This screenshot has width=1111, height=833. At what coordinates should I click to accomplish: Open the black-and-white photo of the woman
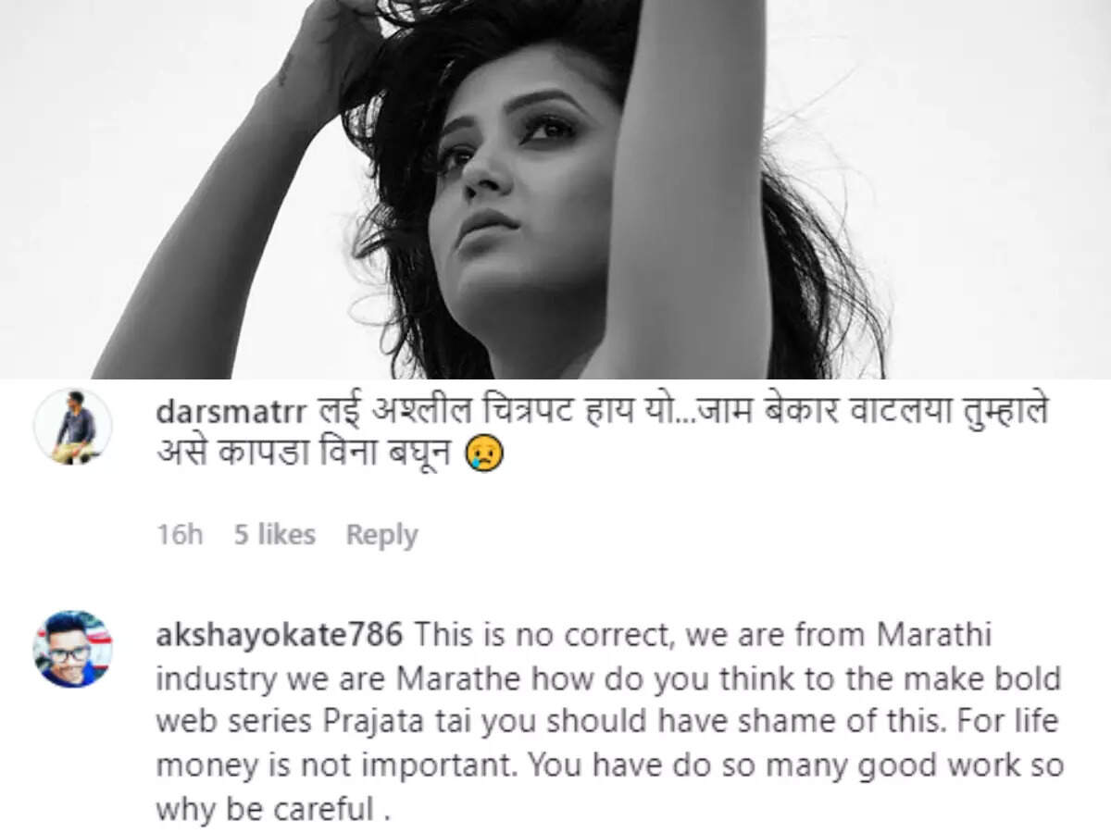555,190
